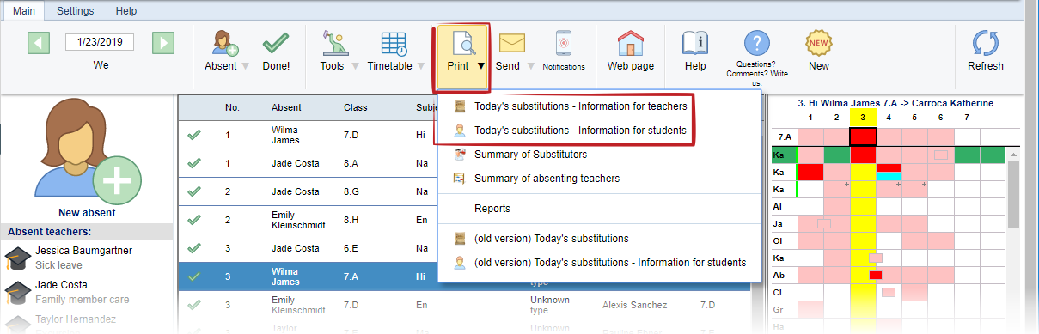Click the Refresh arrows icon
Screen dimensions: 1039x334
(985, 43)
